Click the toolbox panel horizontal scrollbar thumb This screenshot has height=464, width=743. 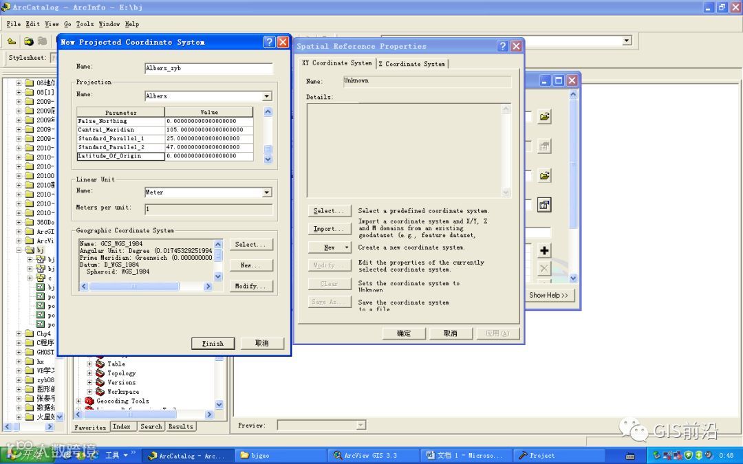[129, 415]
